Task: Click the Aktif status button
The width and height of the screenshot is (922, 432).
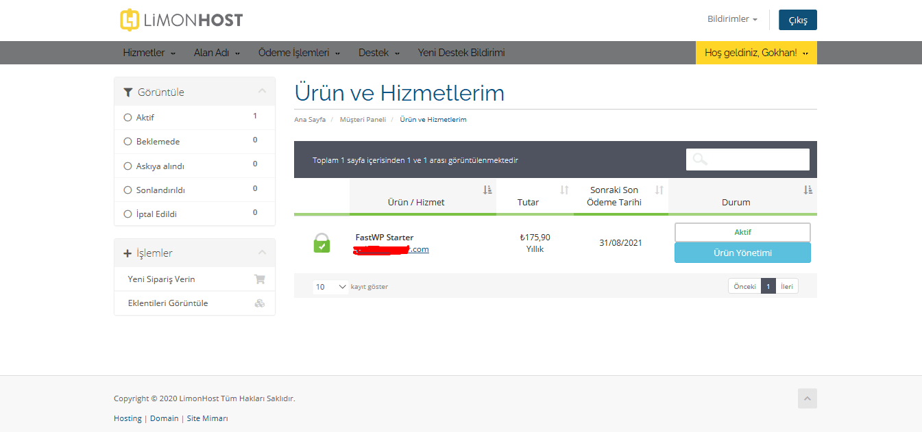Action: (742, 232)
